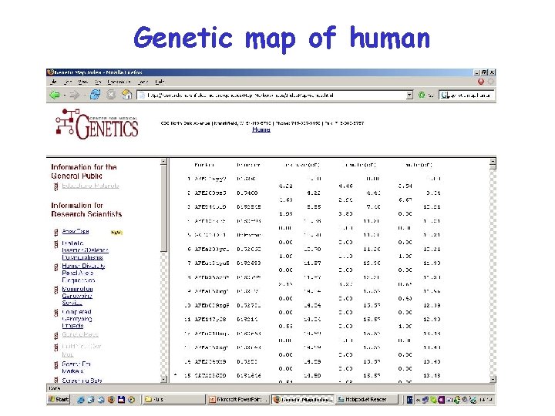Switch to Microsoft PowerPoint taskbar button

pyautogui.click(x=238, y=399)
